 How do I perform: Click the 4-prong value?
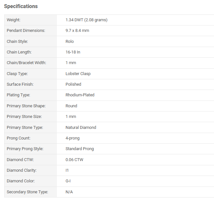pos(72,138)
